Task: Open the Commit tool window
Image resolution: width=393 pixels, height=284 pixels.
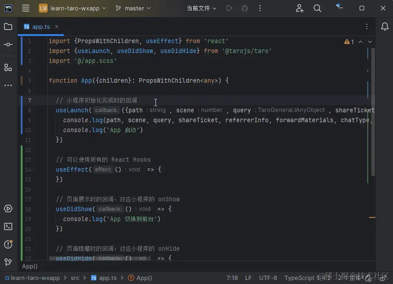Action: 8,44
